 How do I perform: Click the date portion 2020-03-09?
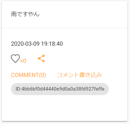[25, 44]
